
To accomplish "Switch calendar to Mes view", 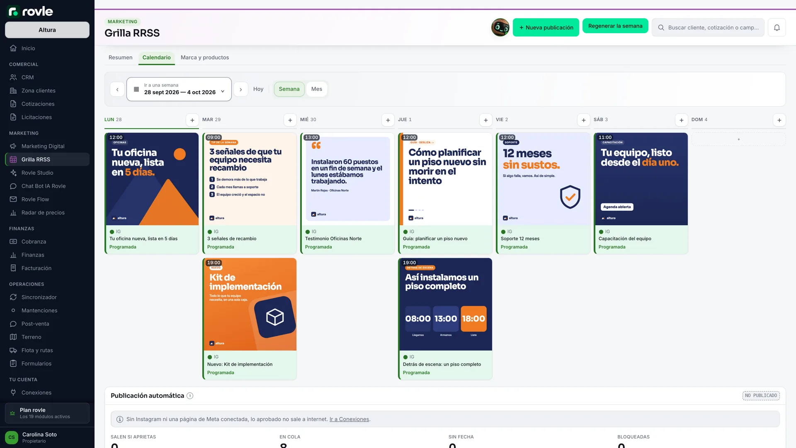I will click(x=317, y=89).
